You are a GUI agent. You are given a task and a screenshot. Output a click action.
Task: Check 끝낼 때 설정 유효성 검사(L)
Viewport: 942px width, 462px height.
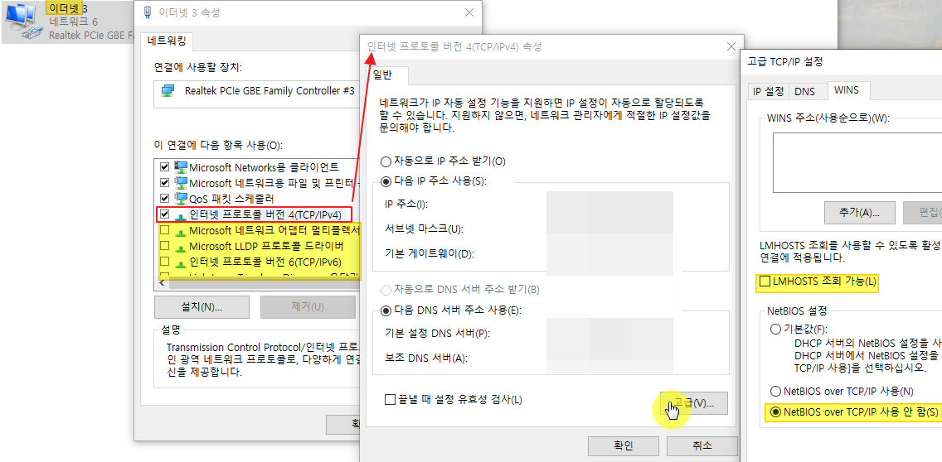tap(391, 399)
